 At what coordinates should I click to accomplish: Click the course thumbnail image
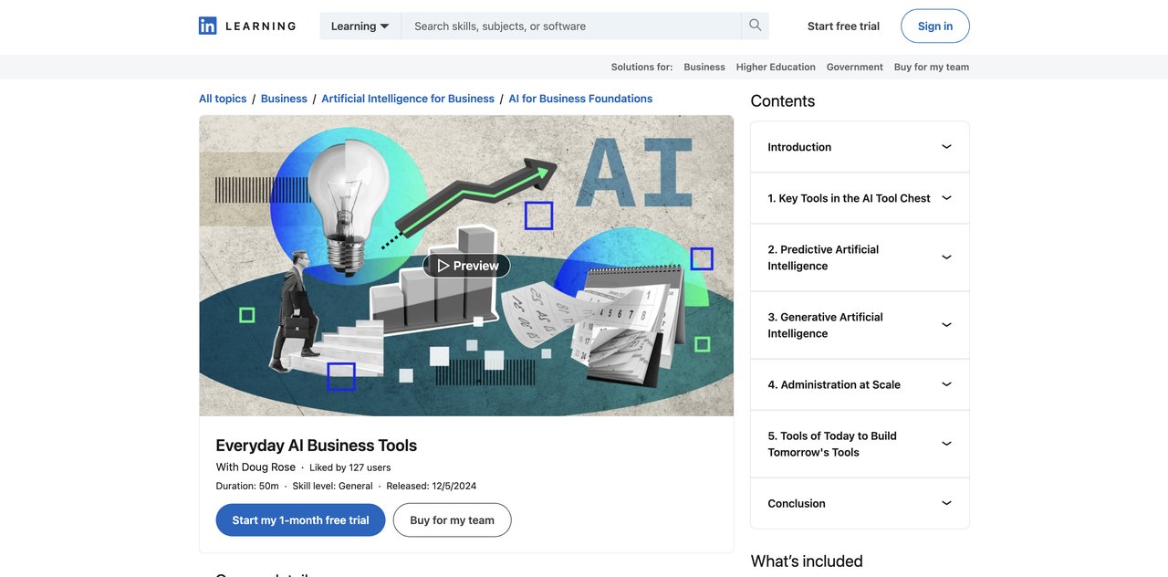point(466,266)
